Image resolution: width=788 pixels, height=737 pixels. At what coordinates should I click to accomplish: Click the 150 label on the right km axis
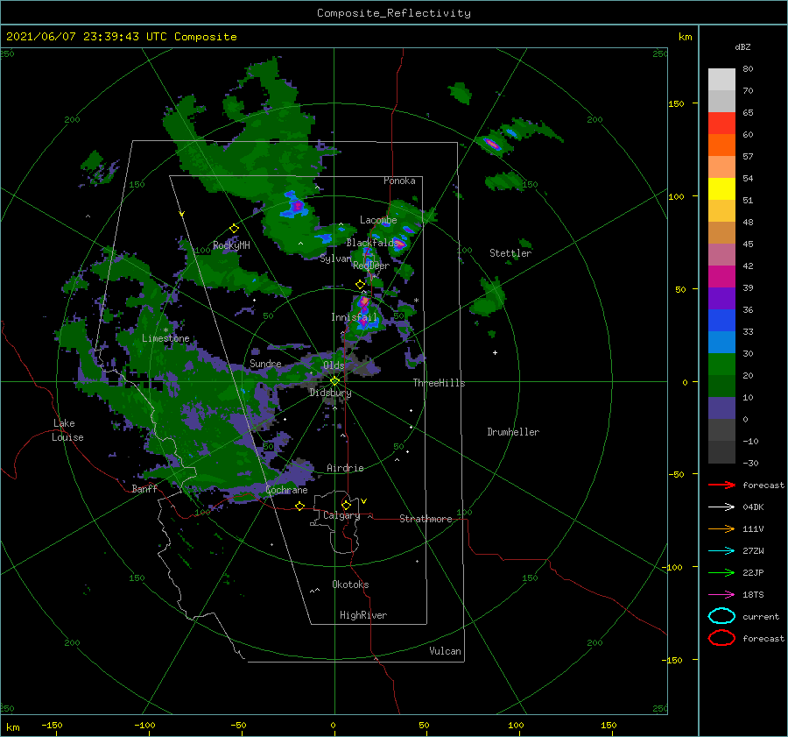pyautogui.click(x=676, y=103)
